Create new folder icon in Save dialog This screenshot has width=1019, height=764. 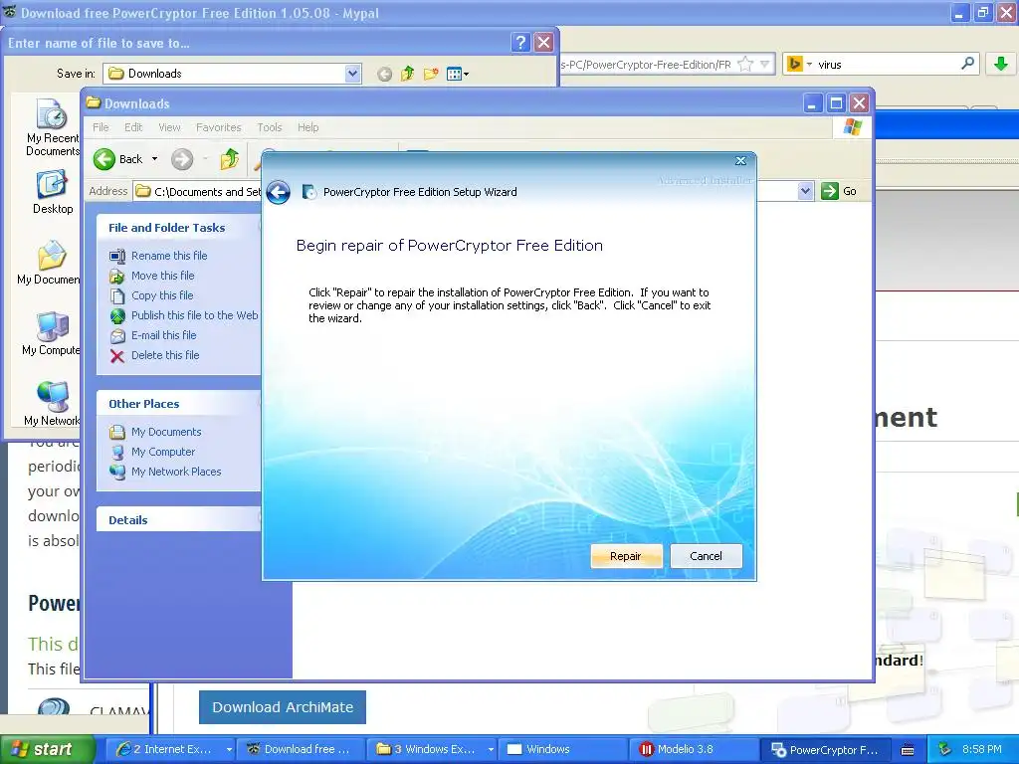click(430, 74)
